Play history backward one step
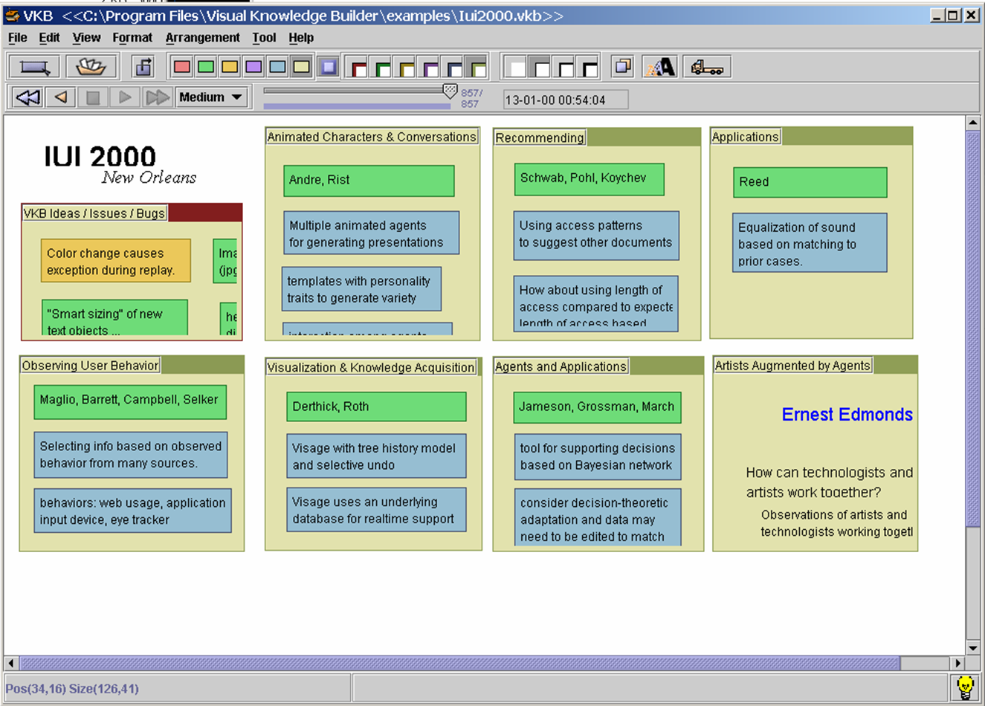 [x=61, y=97]
